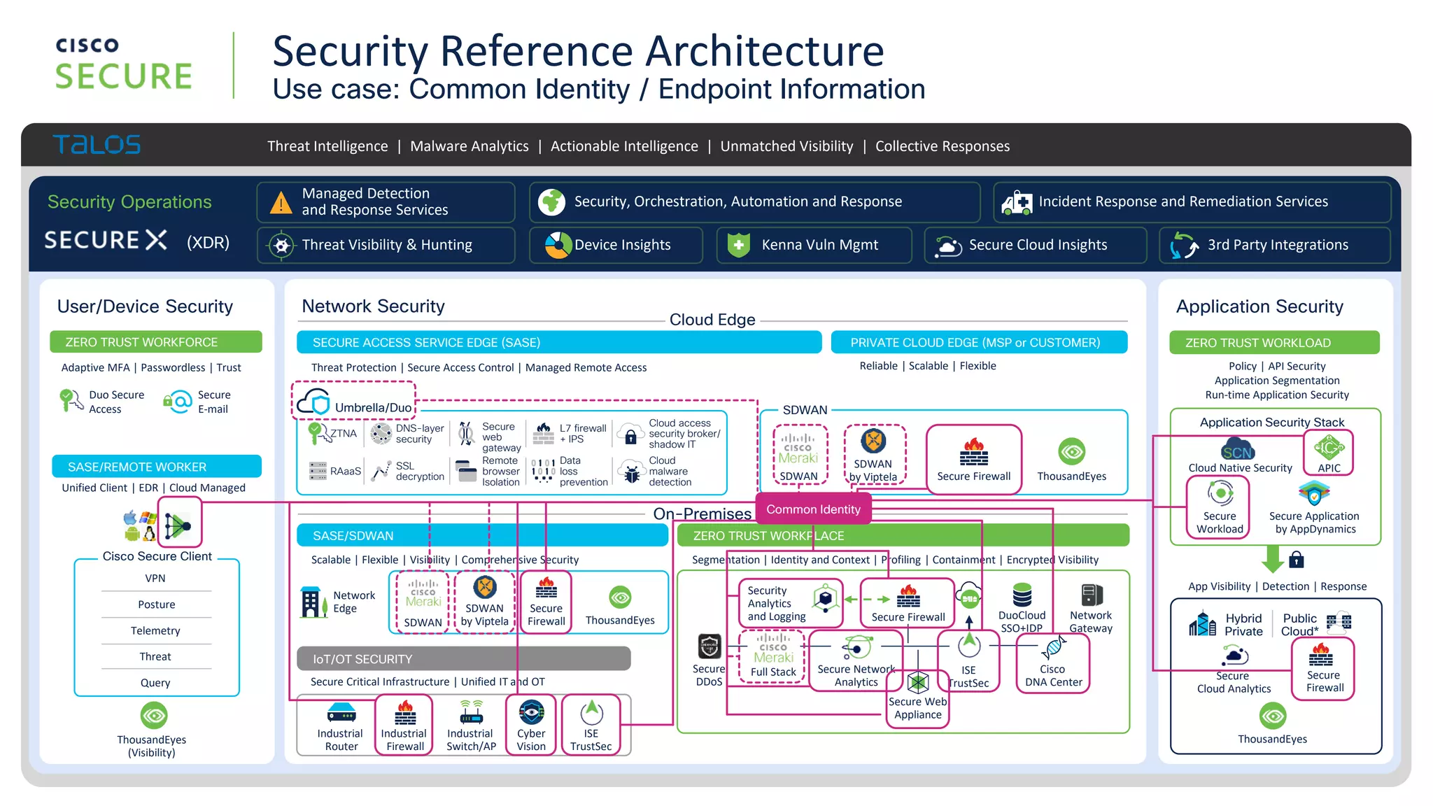Click the Device Insights box
Screen dimensions: 1433x806
point(616,245)
